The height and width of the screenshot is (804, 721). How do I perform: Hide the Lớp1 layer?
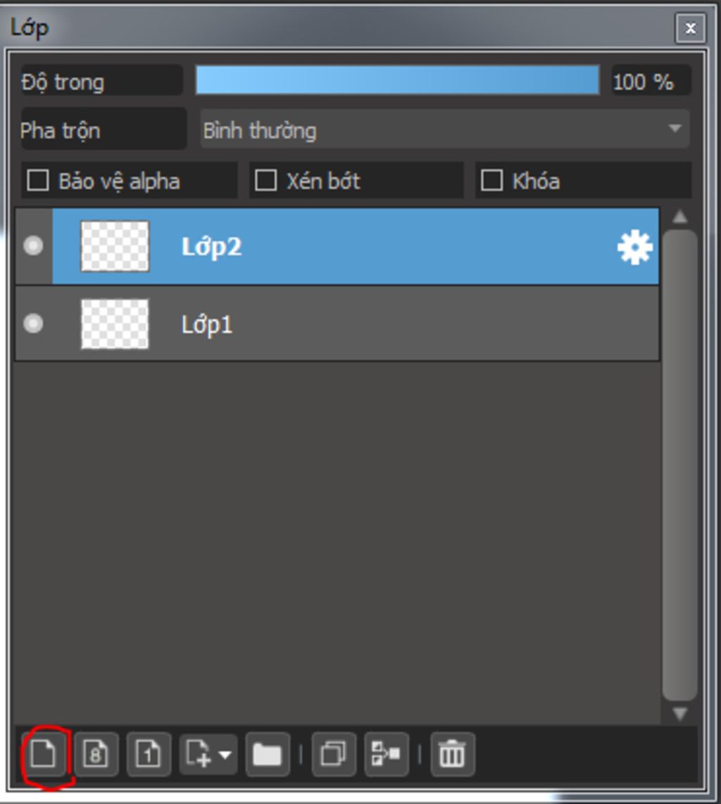[33, 324]
